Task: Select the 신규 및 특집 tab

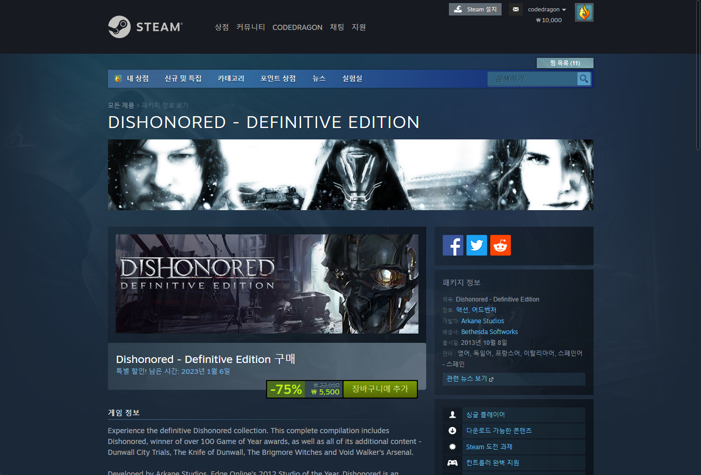Action: point(183,78)
